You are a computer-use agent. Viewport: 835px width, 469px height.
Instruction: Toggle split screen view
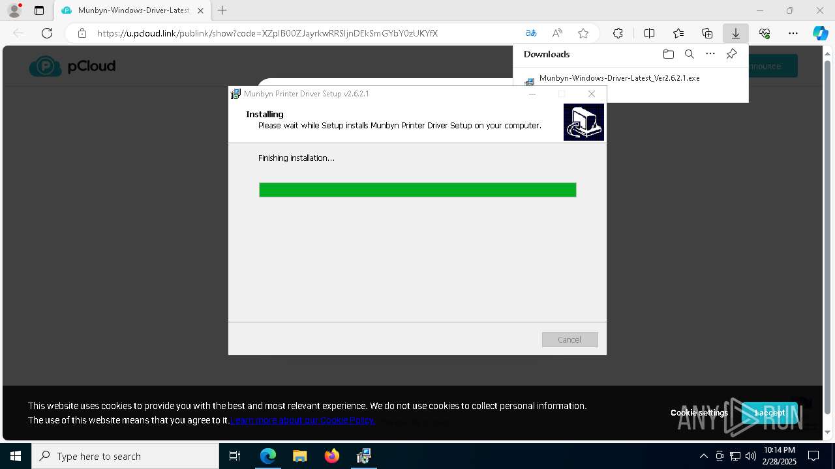(x=649, y=33)
